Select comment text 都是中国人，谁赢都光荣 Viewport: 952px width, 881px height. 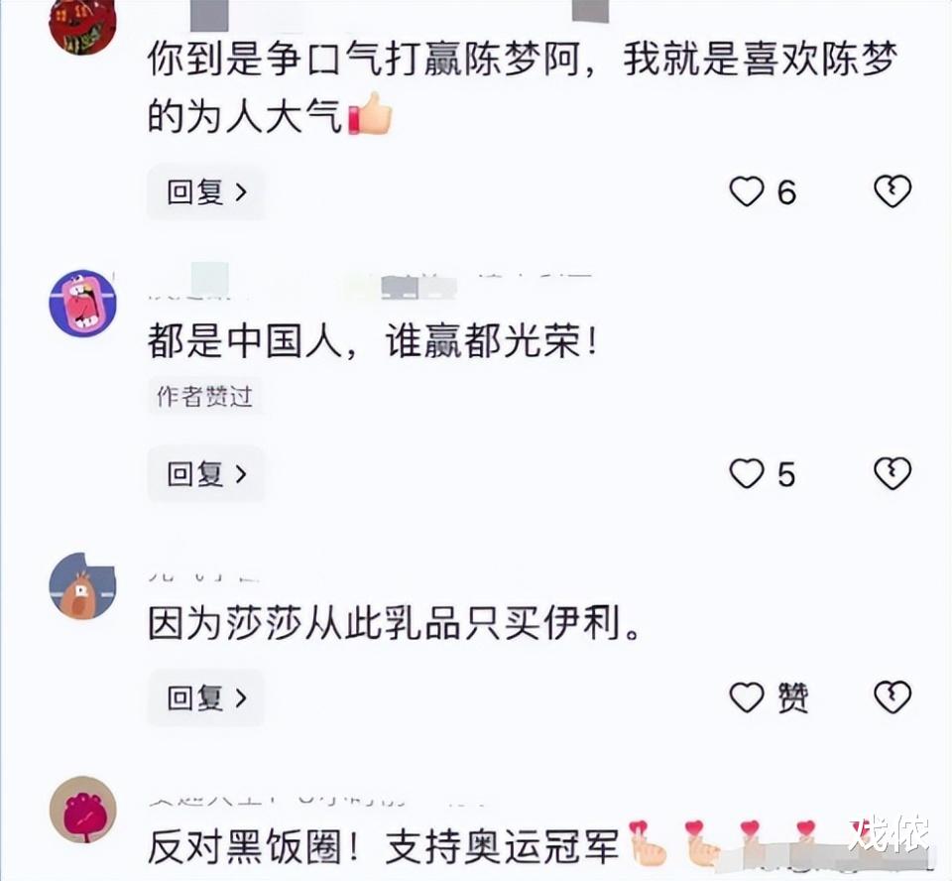[x=372, y=341]
